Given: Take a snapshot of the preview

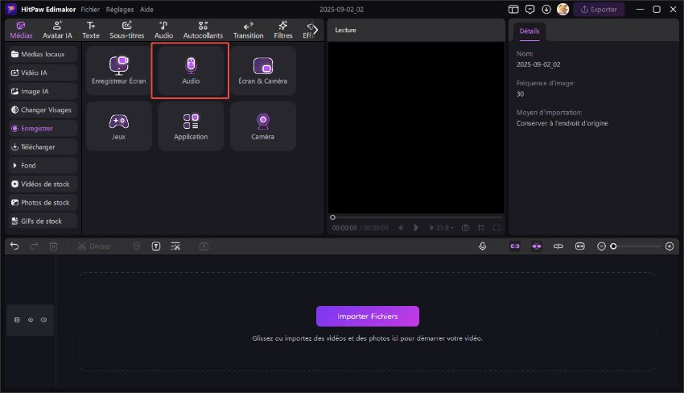Looking at the screenshot, I should click(465, 228).
